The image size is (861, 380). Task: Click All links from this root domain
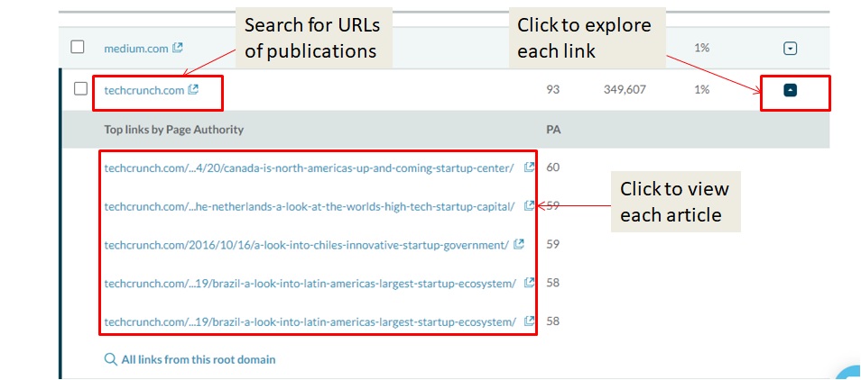coord(198,359)
